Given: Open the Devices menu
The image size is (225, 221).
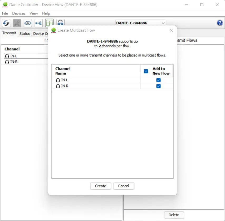Looking at the screenshot, I should click(x=19, y=13).
